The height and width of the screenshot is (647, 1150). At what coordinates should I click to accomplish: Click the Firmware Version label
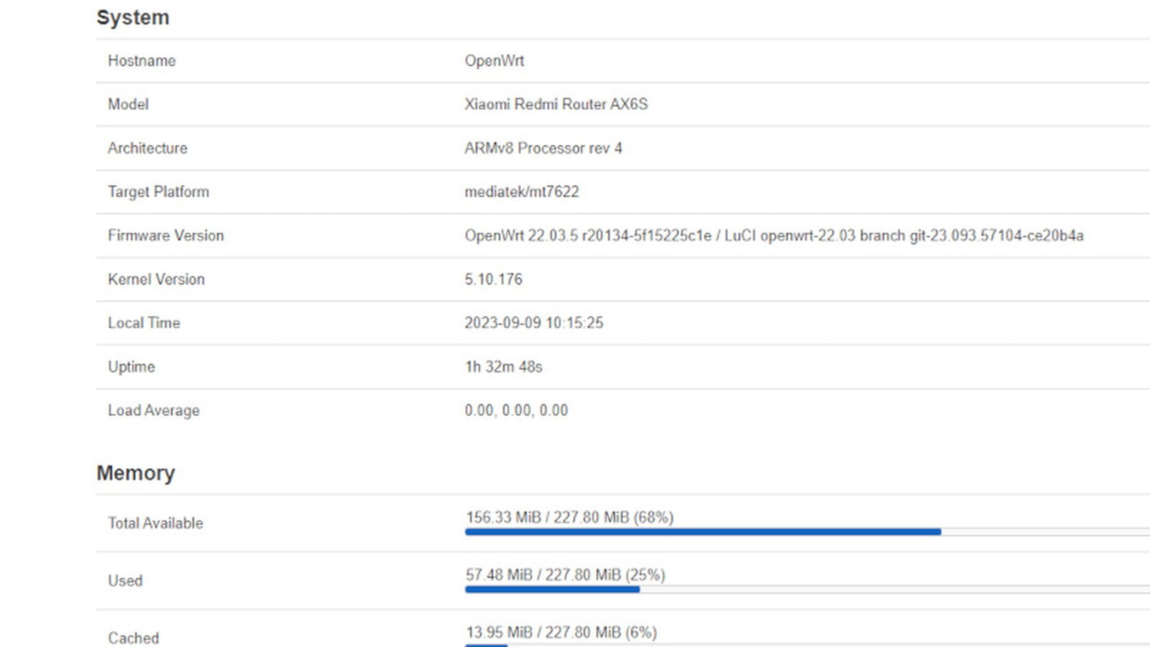pos(166,236)
